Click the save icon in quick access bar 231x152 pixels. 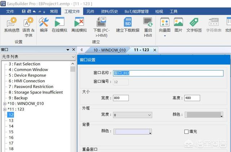tap(23, 11)
